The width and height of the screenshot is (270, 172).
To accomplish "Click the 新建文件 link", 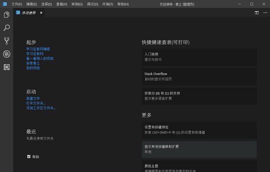I will (33, 99).
